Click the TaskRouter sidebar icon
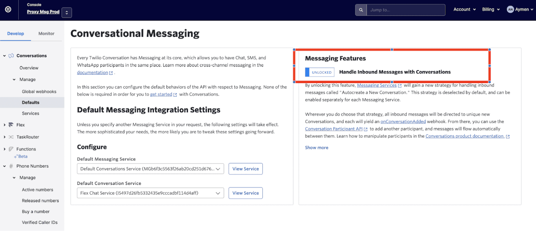Viewport: 536px width, 232px height. (11, 137)
